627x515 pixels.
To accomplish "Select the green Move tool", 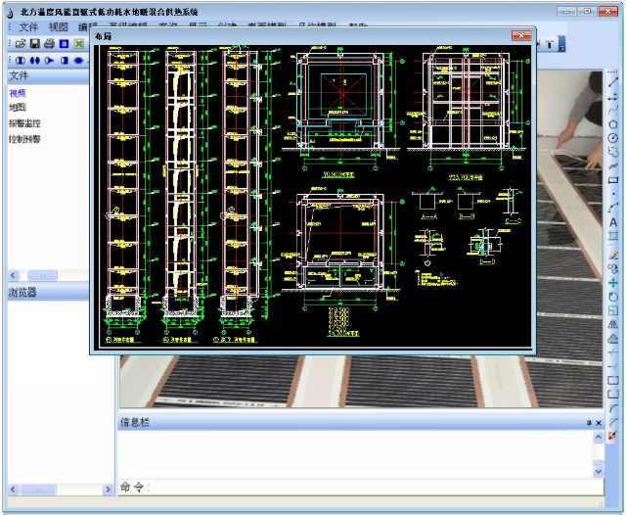I will tap(613, 282).
